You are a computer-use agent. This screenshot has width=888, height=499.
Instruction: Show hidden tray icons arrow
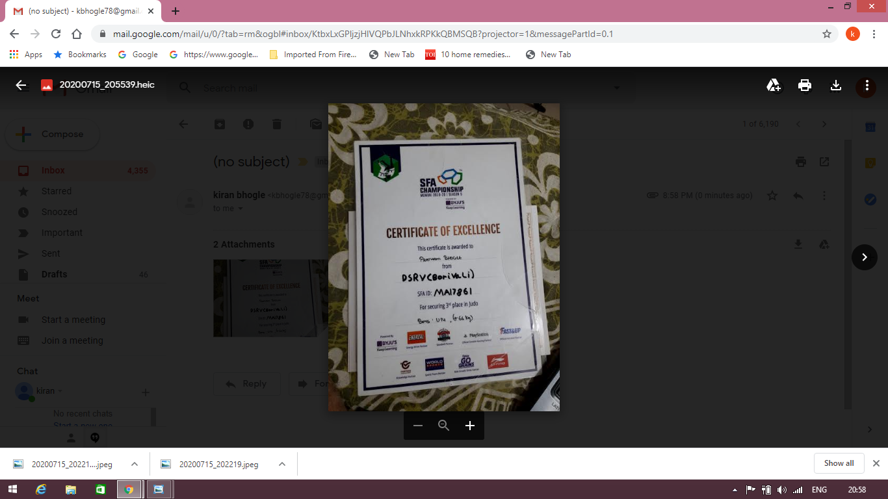click(735, 490)
